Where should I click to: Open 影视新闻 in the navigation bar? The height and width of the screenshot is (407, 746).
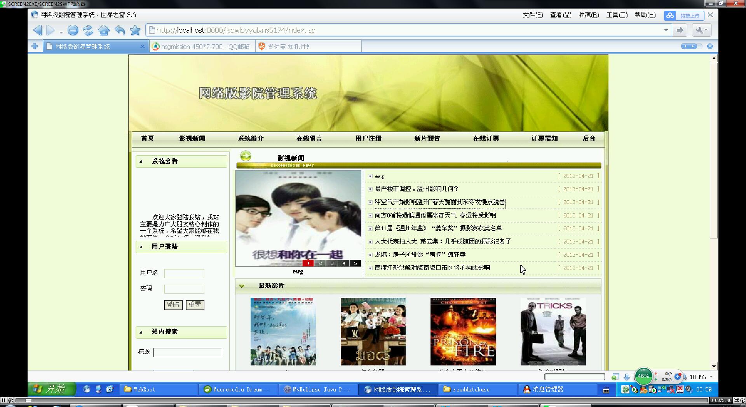(x=192, y=138)
